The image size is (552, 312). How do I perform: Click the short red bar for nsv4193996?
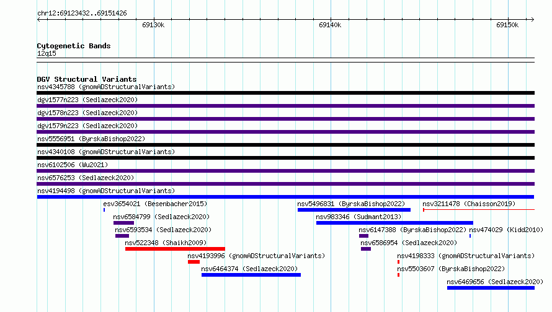click(194, 262)
